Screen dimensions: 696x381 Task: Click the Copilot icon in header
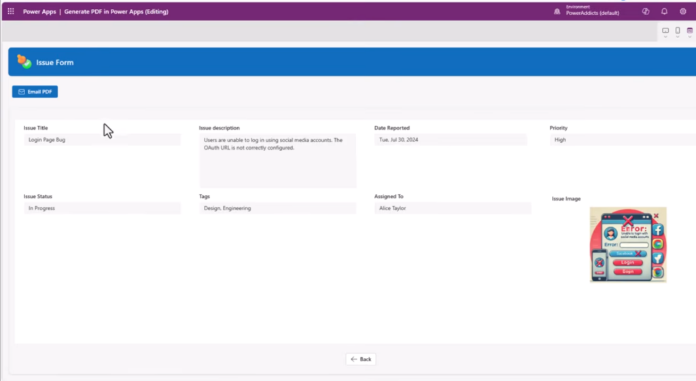(x=646, y=12)
